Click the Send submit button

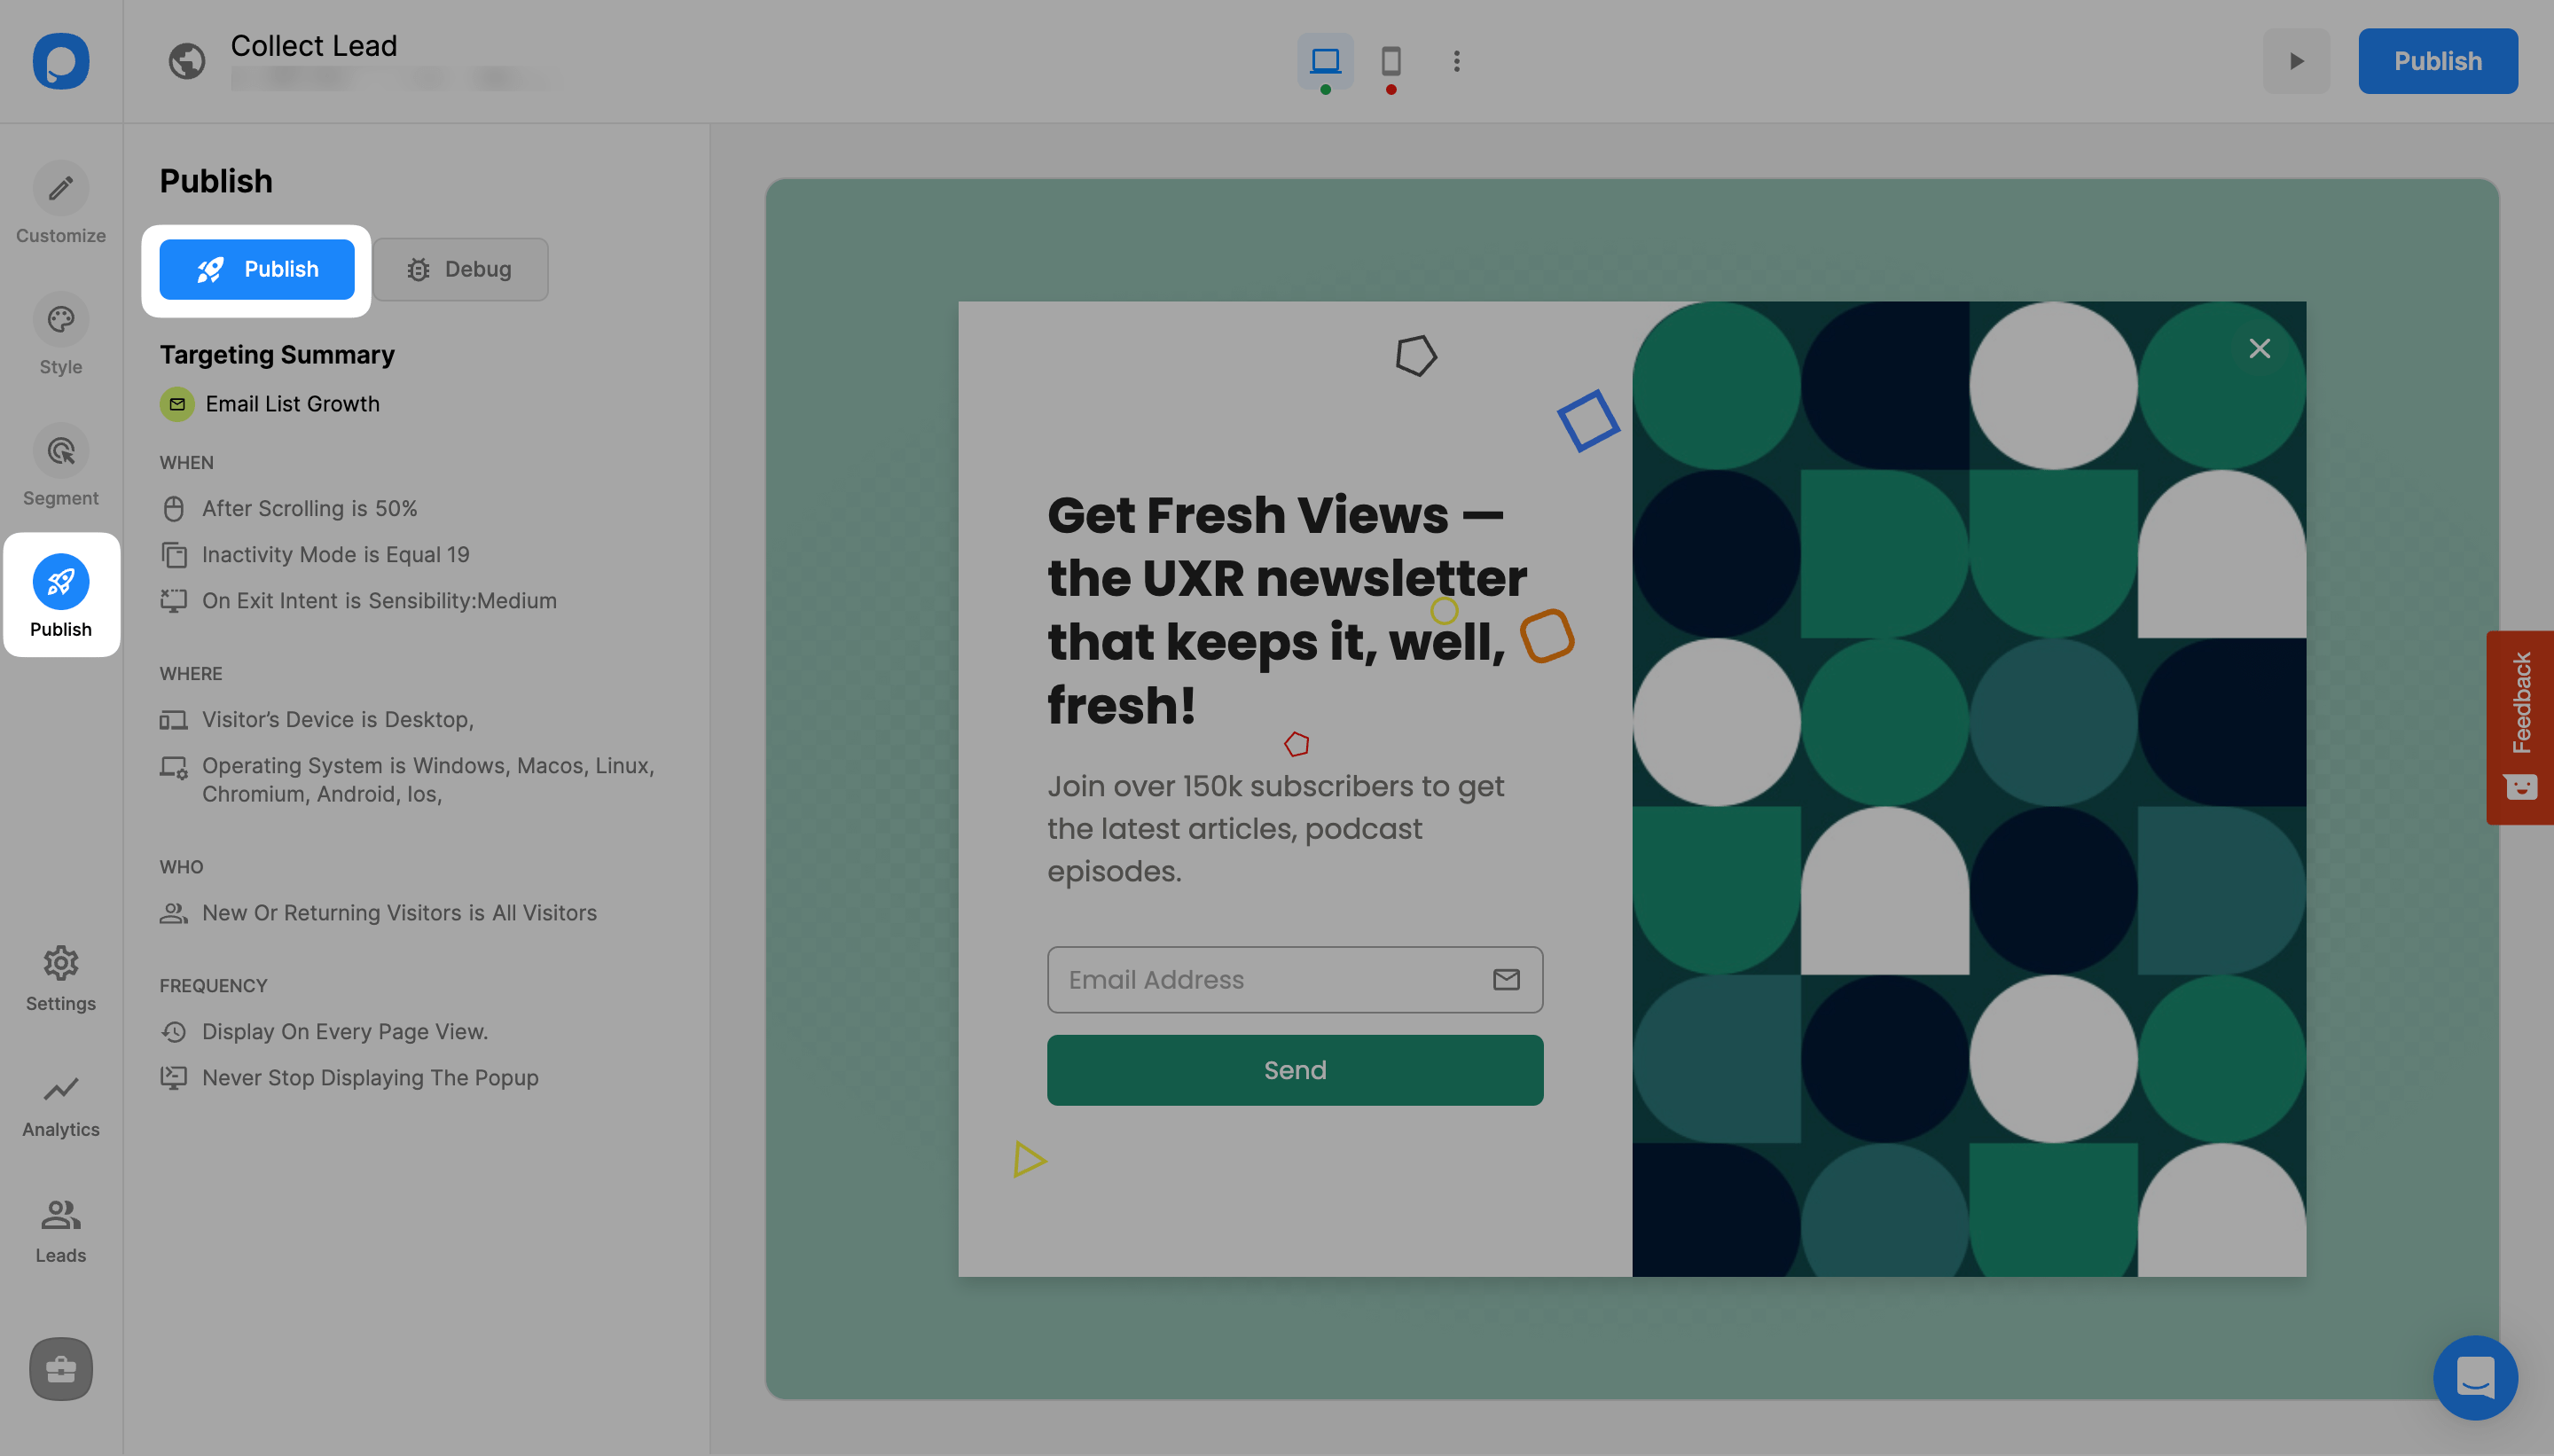(x=1295, y=1069)
